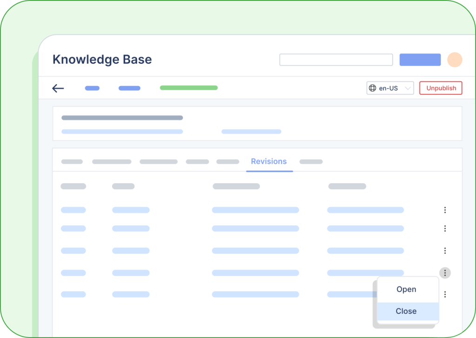Open the kebab menu on the second table row
476x338 pixels.
pos(445,228)
